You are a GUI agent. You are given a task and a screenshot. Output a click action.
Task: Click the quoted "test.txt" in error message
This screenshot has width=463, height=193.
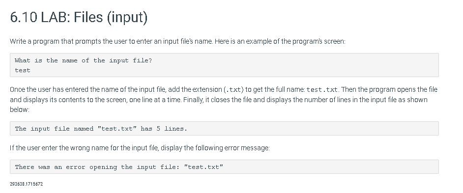(203, 167)
